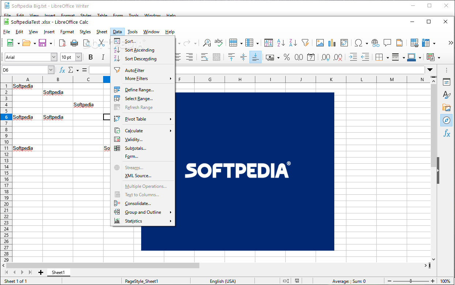This screenshot has width=455, height=285.
Task: Click the toolbar Sort Descending icon
Action: point(293,43)
